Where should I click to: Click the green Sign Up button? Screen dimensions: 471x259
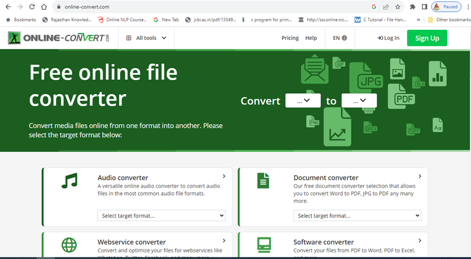pos(427,38)
